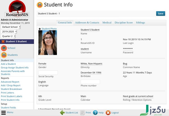Click the Bug common name value

(x=125, y=64)
